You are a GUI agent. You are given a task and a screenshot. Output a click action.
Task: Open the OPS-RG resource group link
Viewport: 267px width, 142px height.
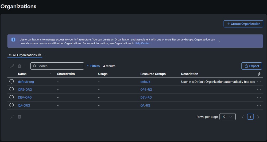[x=146, y=90]
